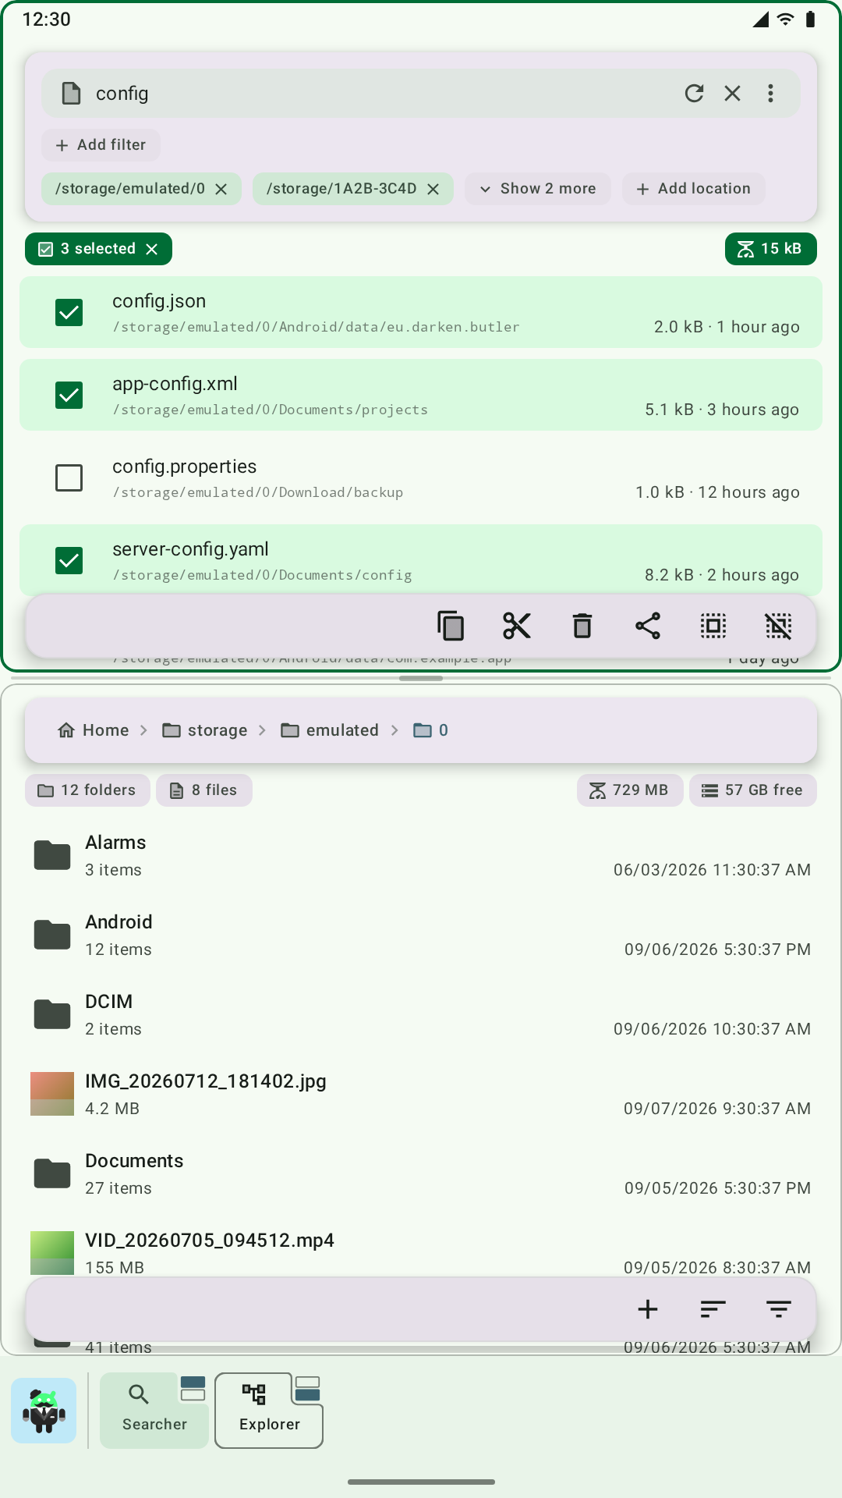Select the 0 folder breadcrumb
This screenshot has width=842, height=1498.
[x=431, y=730]
